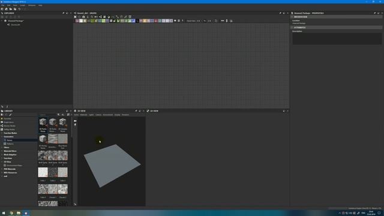Add the white Uniform Color node icon

81,21
